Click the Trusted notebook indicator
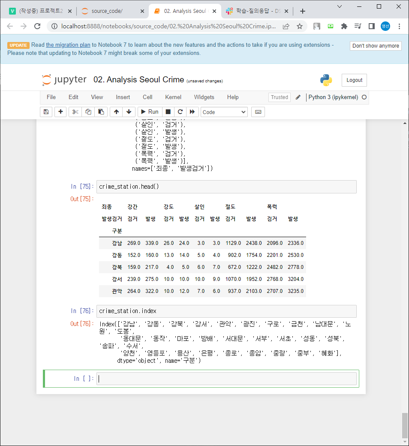409x446 pixels. click(279, 97)
